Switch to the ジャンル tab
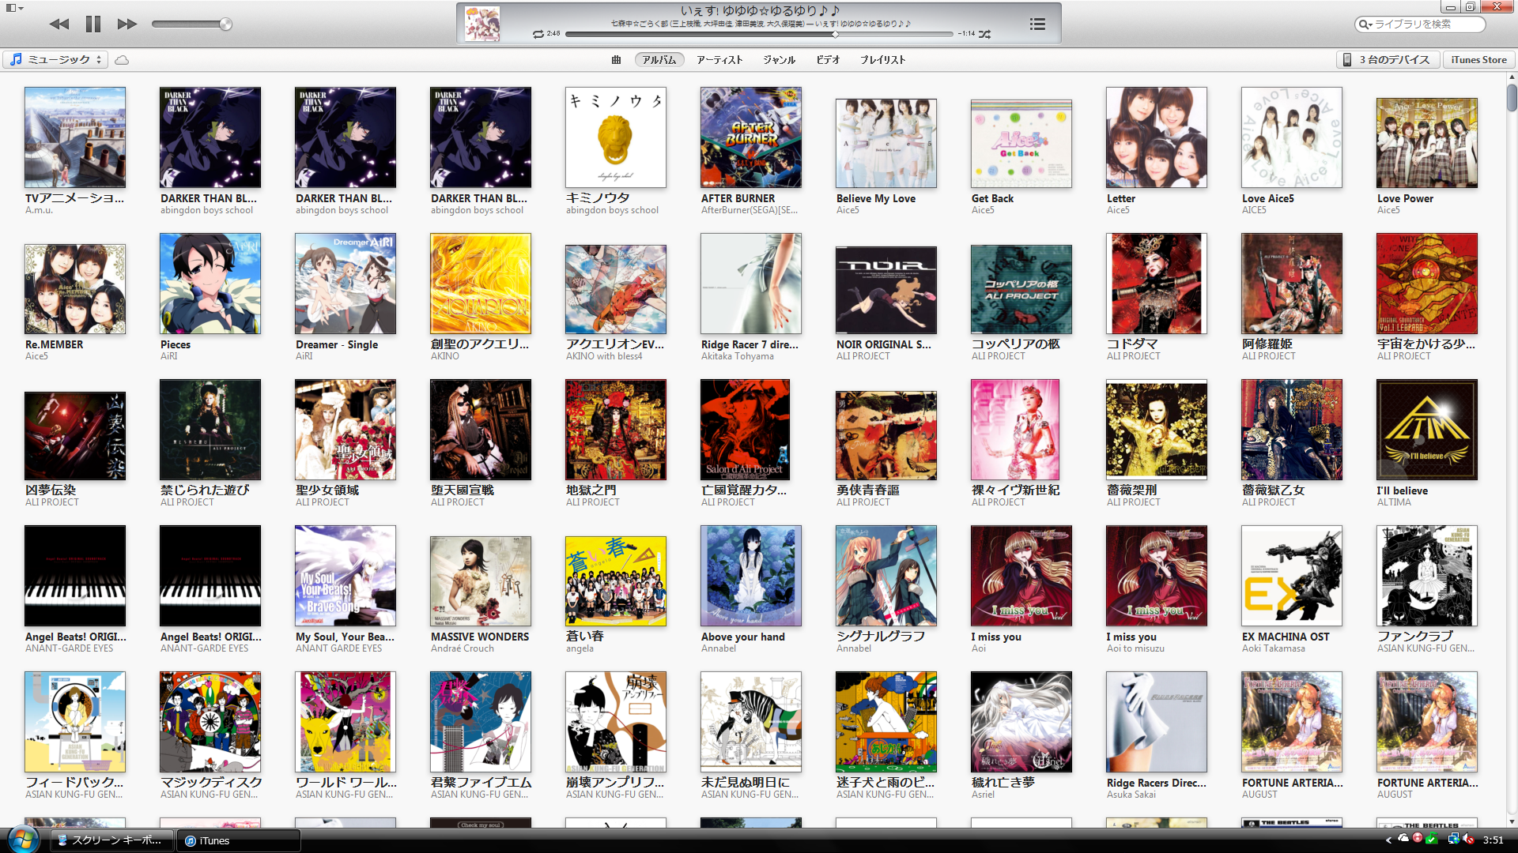 tap(779, 59)
